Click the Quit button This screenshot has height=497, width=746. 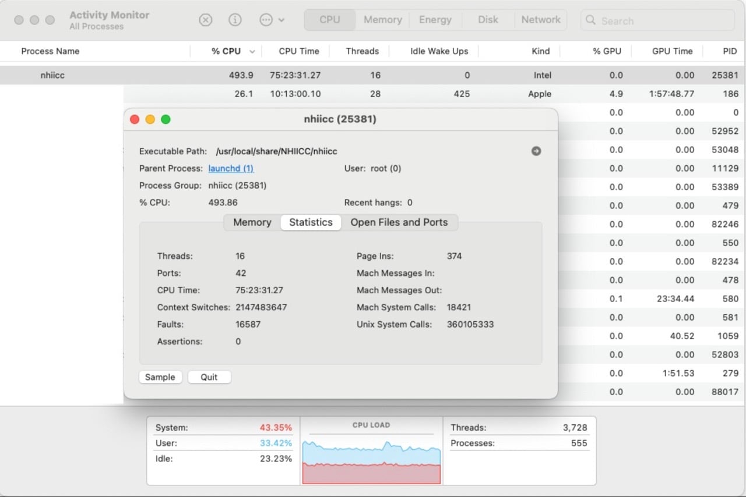[209, 377]
